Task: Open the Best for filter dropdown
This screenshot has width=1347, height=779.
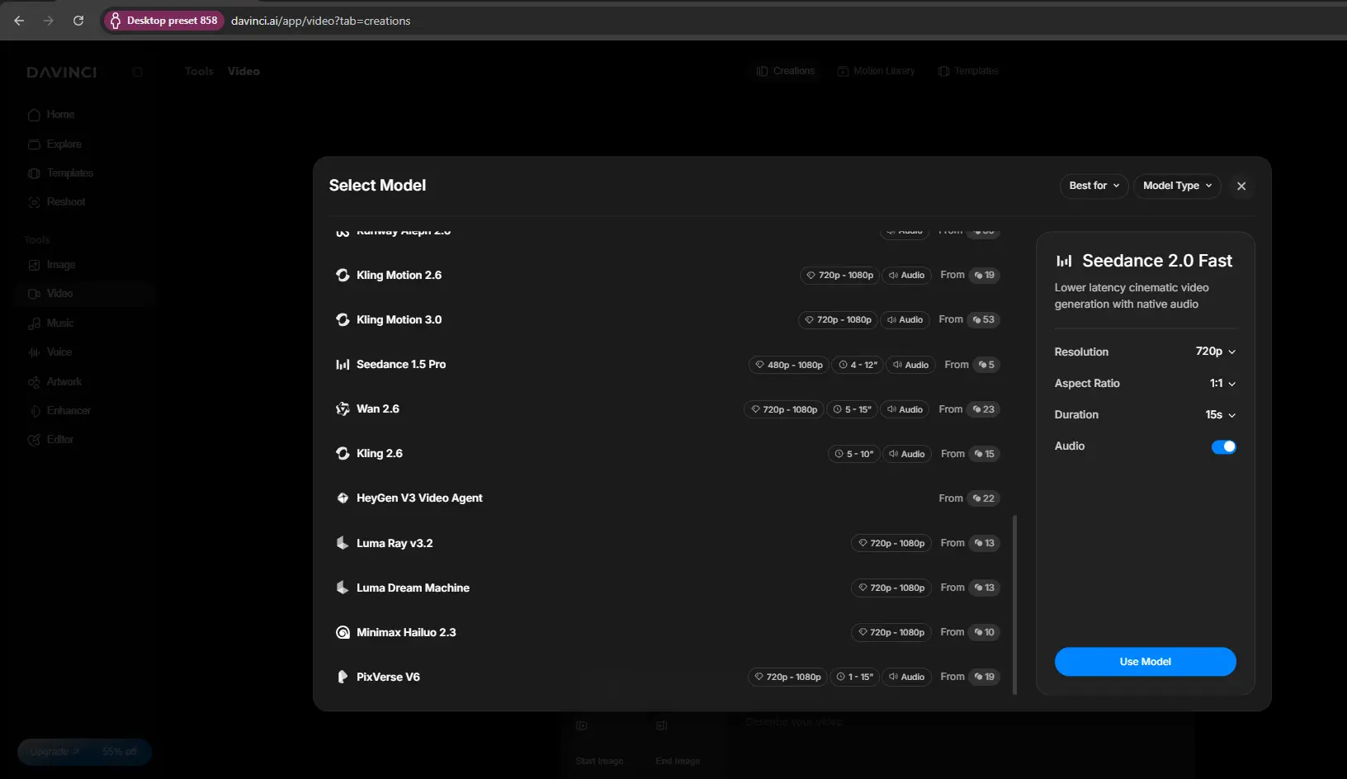Action: [1094, 186]
